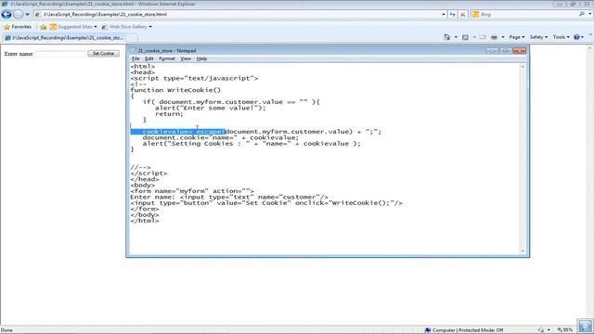Image resolution: width=594 pixels, height=334 pixels.
Task: Click Add to Favorites Bar icon
Action: coord(44,27)
